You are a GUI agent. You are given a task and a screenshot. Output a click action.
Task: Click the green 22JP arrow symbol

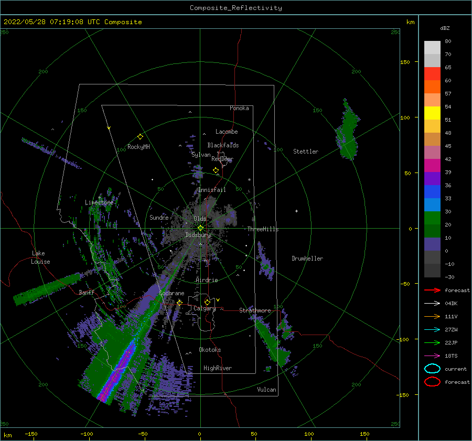[x=432, y=342]
